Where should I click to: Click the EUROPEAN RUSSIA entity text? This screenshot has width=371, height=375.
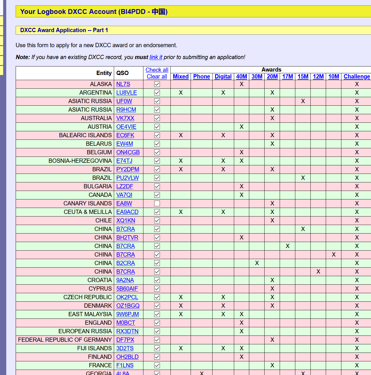coord(85,331)
